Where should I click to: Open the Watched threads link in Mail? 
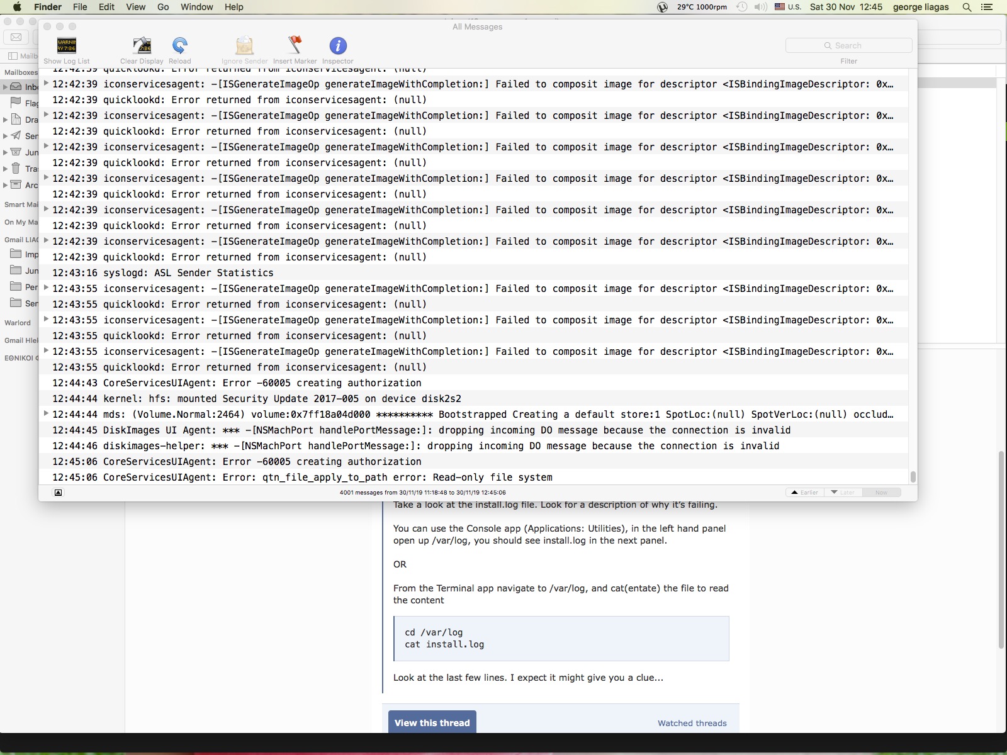[692, 723]
